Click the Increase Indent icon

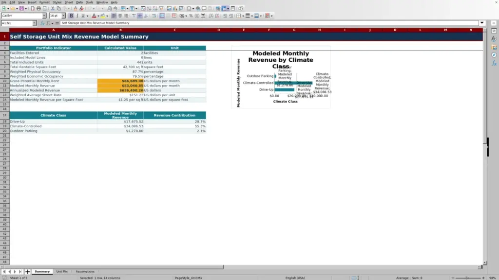[225, 16]
